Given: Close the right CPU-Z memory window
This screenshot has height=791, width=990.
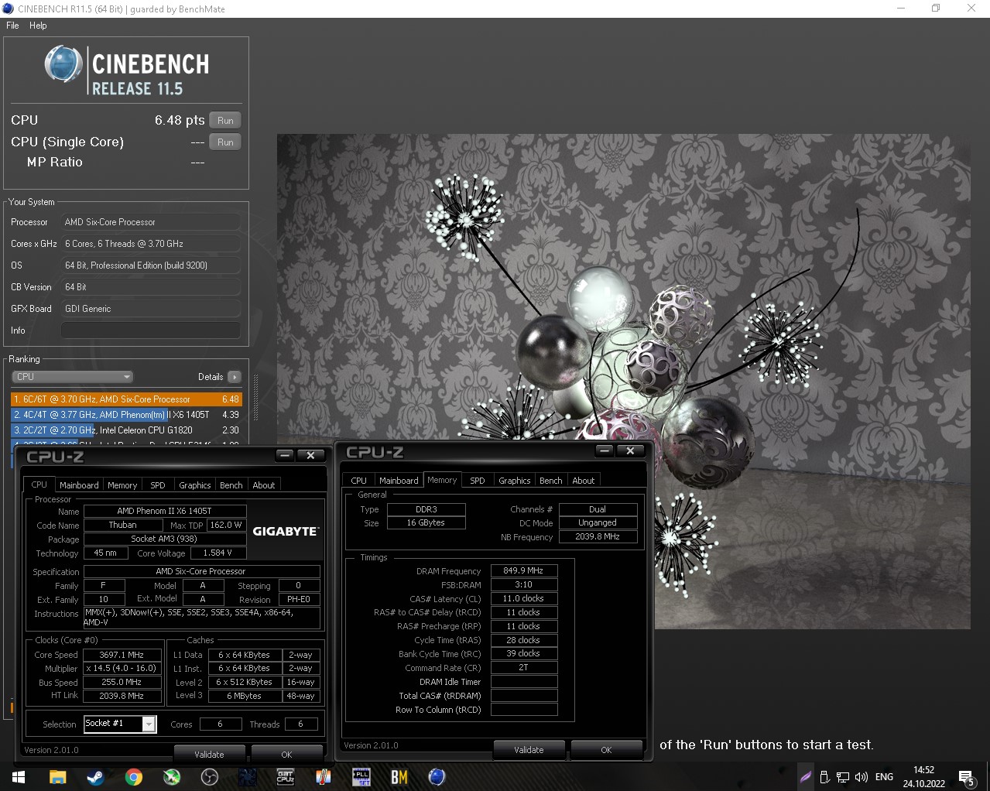Looking at the screenshot, I should coord(630,451).
